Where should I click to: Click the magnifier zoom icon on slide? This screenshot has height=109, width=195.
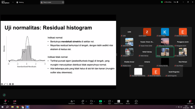[x=7, y=84]
